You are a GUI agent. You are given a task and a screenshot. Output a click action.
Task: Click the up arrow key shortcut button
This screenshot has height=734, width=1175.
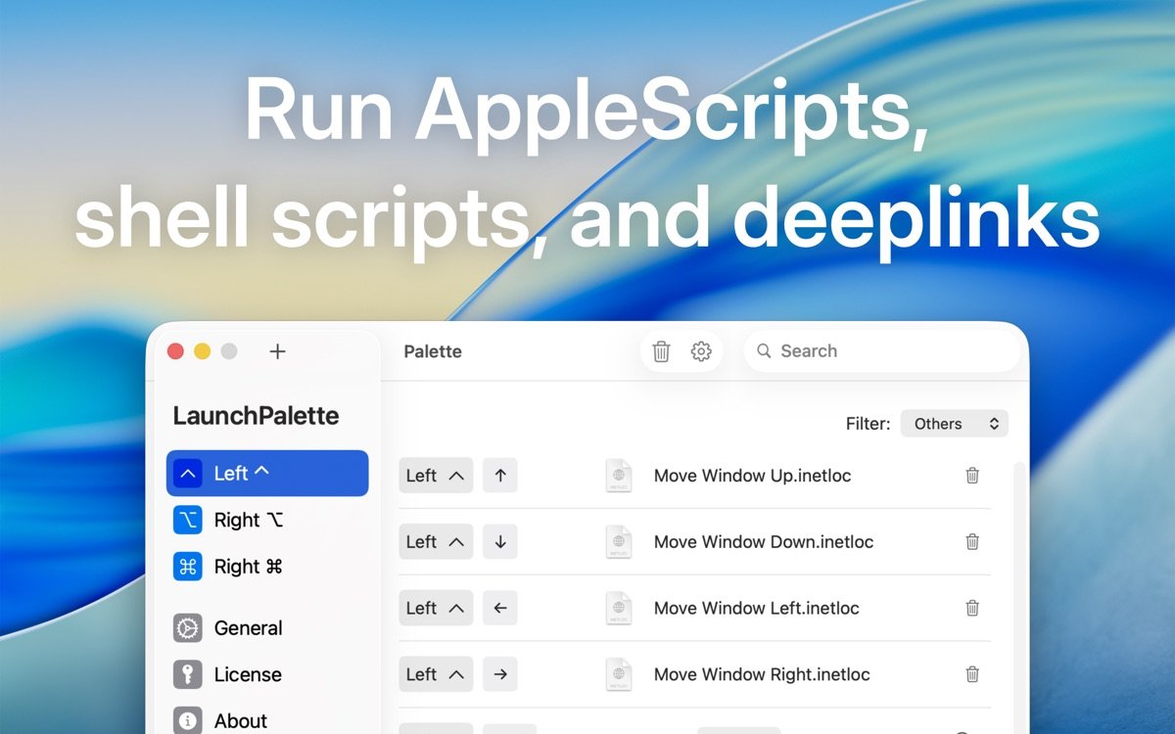500,476
